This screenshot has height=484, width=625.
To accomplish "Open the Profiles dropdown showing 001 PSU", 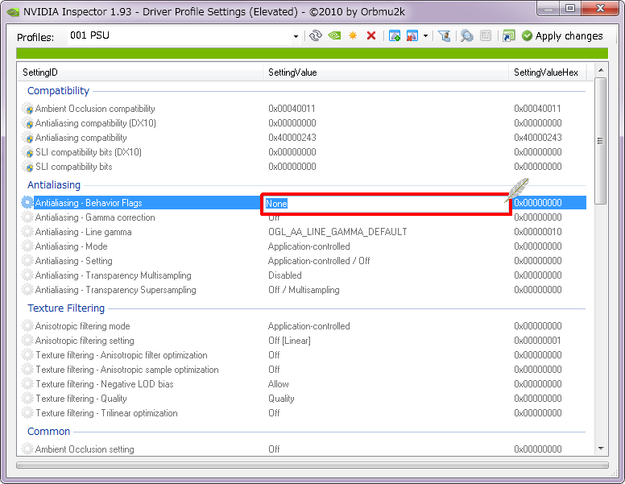I will point(296,36).
